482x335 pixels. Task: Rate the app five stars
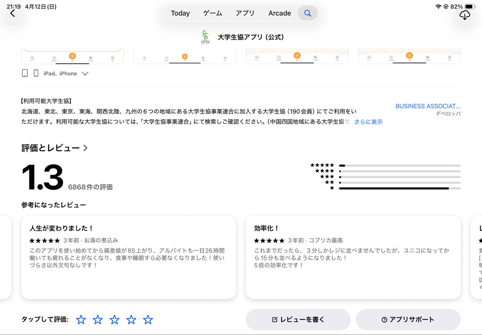(x=148, y=320)
